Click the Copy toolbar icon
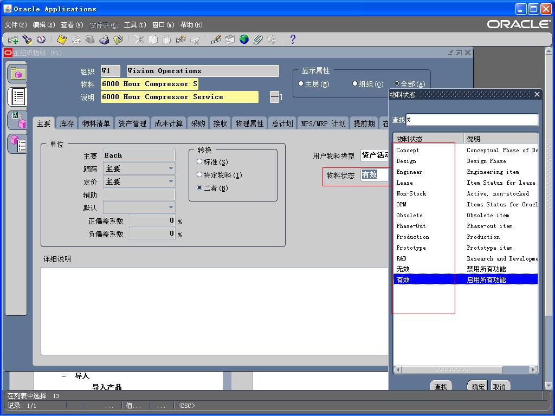The image size is (555, 416). click(x=153, y=40)
